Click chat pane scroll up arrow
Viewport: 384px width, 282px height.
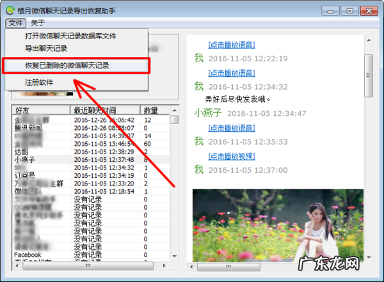[x=369, y=40]
